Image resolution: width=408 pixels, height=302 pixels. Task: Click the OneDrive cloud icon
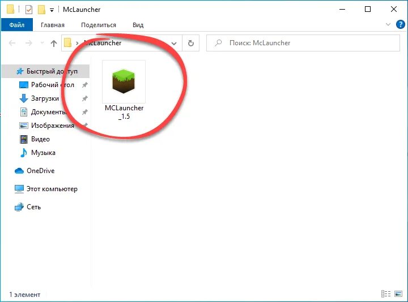[x=19, y=171]
